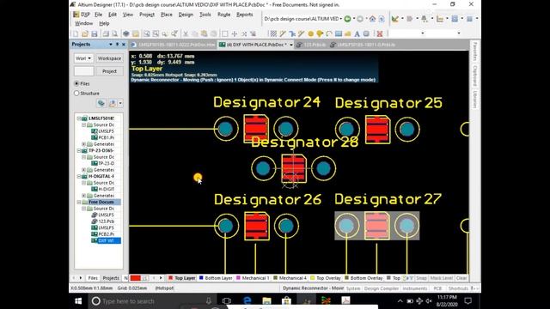Click the Project button

pos(109,71)
